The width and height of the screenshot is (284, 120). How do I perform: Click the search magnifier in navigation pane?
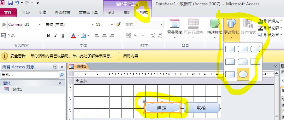[62, 75]
